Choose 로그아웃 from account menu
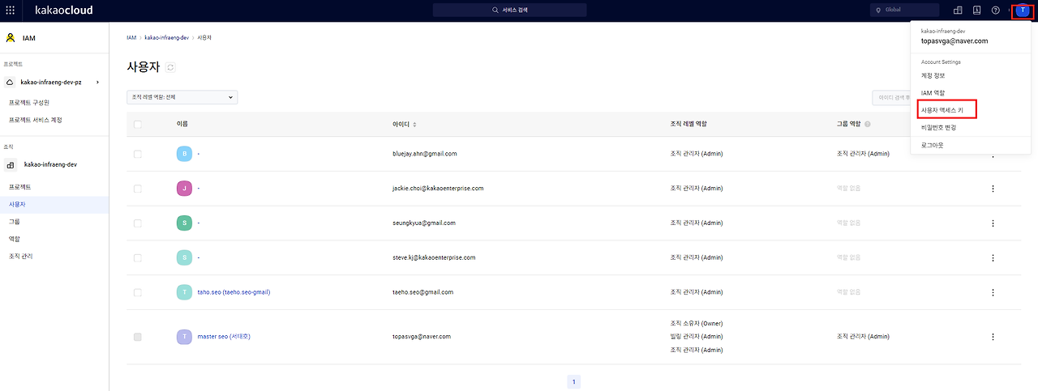The width and height of the screenshot is (1038, 391). click(x=933, y=145)
